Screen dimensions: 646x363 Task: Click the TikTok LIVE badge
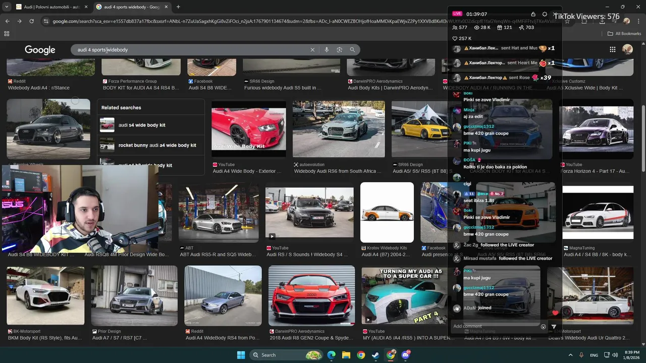coord(457,14)
